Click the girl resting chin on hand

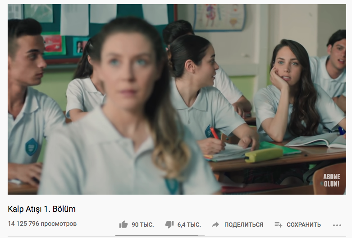(296, 92)
